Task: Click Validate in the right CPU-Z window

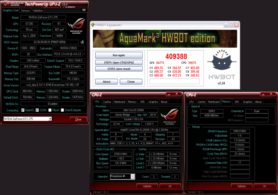Action: pos(242,186)
